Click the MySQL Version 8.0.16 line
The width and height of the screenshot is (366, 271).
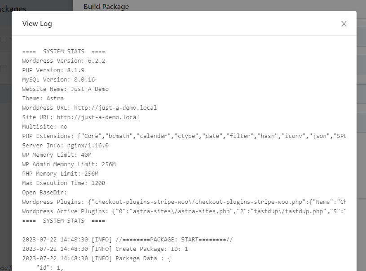coord(58,79)
